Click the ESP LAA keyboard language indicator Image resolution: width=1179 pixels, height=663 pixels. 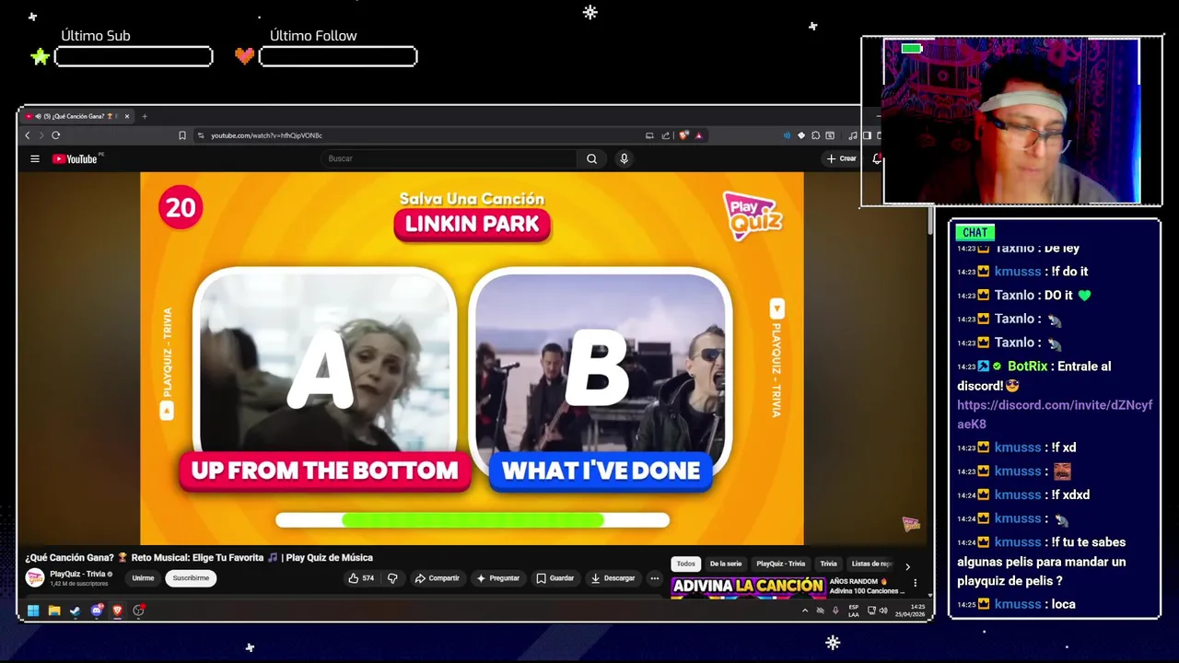coord(854,611)
